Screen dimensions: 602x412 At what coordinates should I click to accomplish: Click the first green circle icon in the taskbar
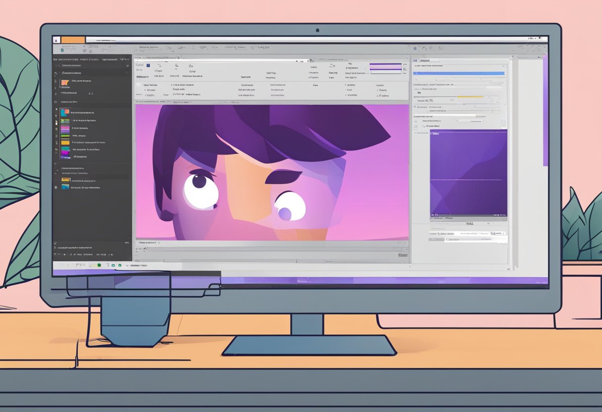click(99, 265)
